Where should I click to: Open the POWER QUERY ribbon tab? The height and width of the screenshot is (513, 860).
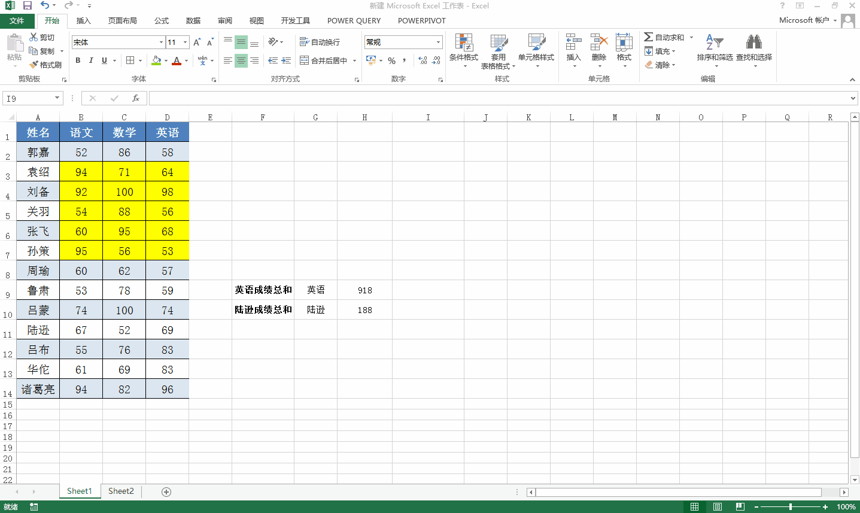click(x=352, y=20)
